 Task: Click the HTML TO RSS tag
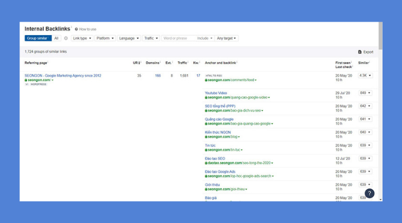[214, 76]
